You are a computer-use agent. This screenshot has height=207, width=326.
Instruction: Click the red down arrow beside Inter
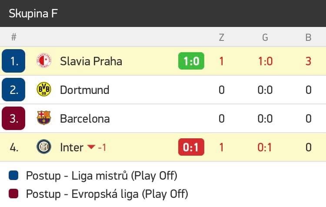91,147
